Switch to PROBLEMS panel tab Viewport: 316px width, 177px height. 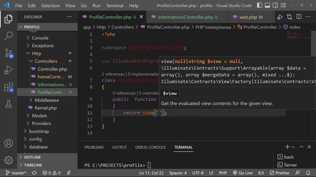coord(94,147)
